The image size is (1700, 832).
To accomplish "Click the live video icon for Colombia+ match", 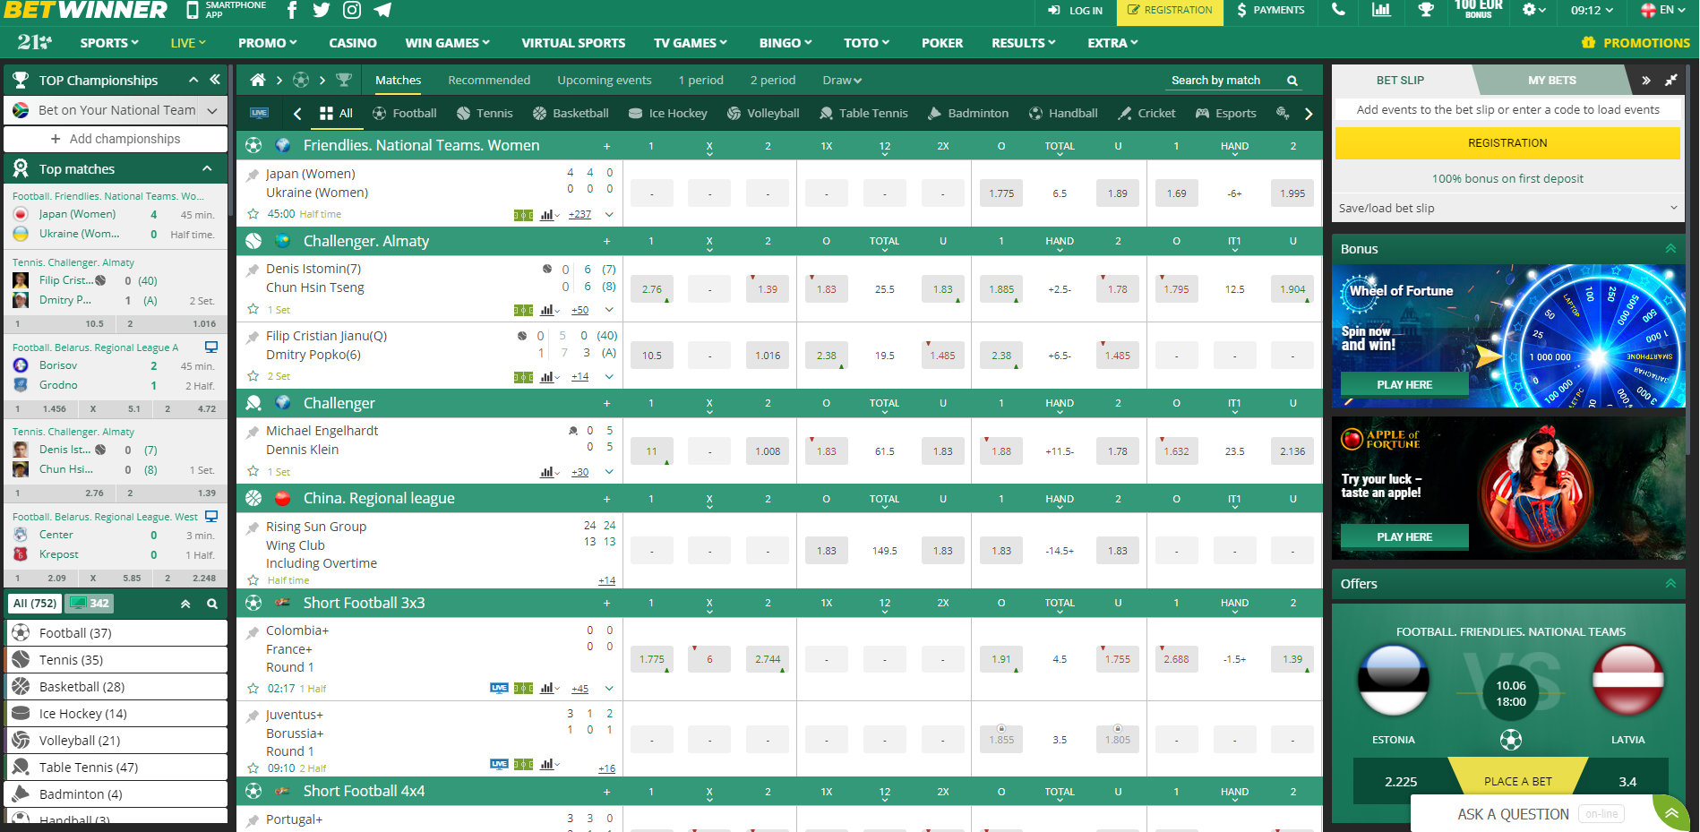I will point(499,689).
